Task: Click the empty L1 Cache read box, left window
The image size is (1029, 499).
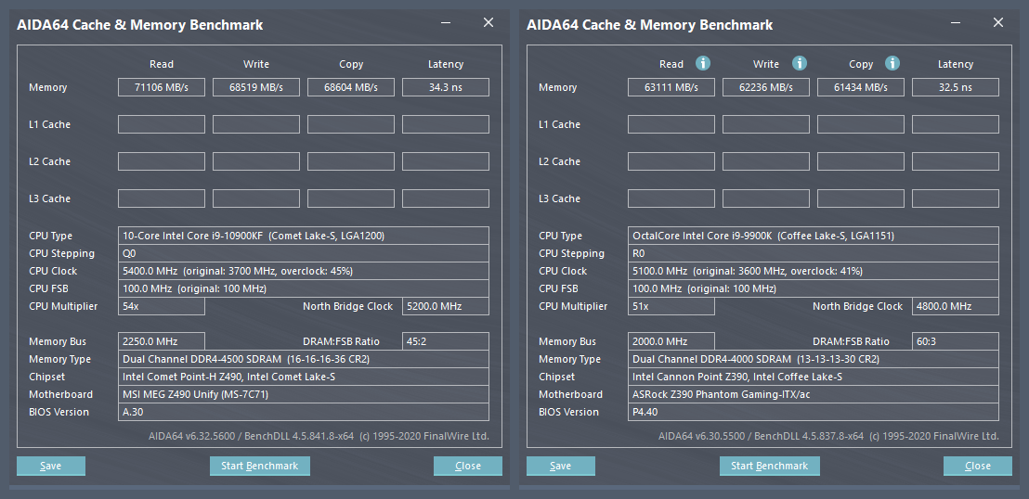Action: pyautogui.click(x=162, y=124)
